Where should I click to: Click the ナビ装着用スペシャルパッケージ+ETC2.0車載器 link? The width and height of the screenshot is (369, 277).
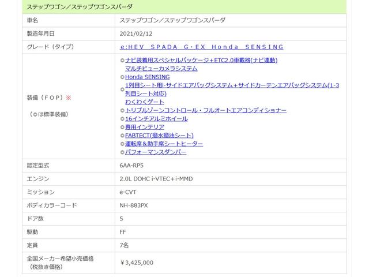click(x=201, y=60)
